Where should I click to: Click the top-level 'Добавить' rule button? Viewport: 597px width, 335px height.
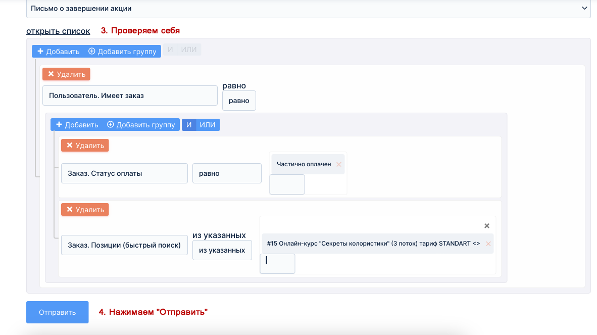coord(59,51)
